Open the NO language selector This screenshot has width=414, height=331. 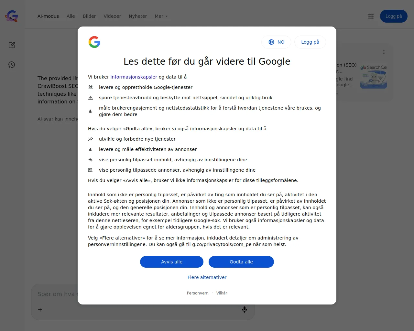pos(276,42)
